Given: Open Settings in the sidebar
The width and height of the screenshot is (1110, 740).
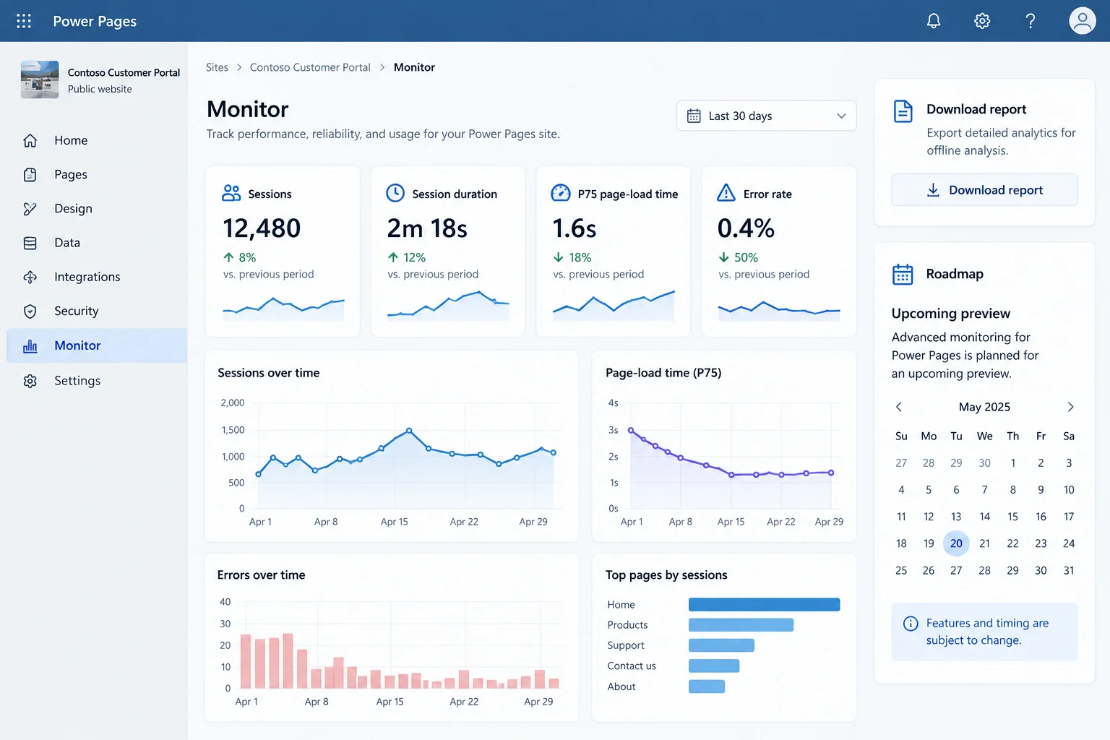Looking at the screenshot, I should (x=97, y=381).
